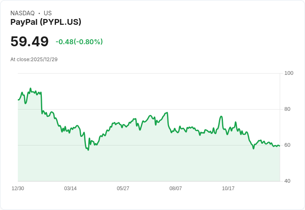Click the chart's lowest dip in April
The width and height of the screenshot is (305, 210).
tap(88, 150)
